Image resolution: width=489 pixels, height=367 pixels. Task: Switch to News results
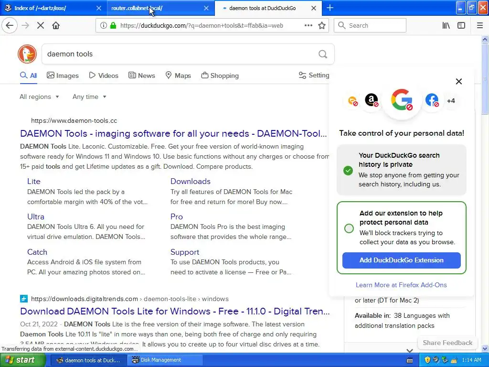[141, 76]
